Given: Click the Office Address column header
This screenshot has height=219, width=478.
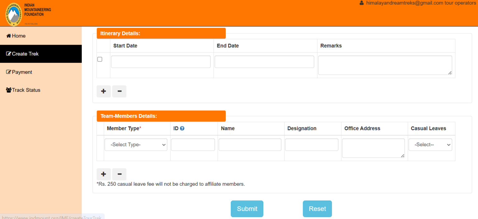Looking at the screenshot, I should pyautogui.click(x=362, y=128).
